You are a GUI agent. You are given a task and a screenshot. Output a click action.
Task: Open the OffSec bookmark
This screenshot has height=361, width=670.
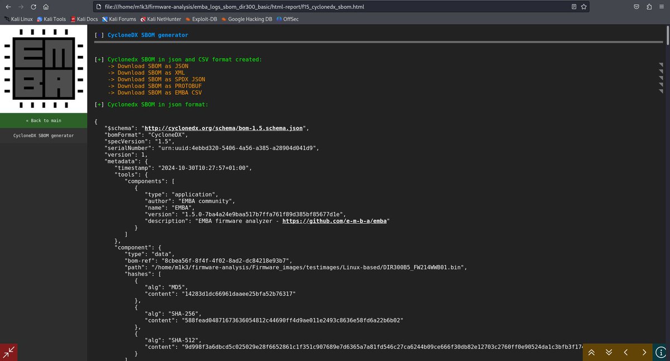[x=287, y=19]
